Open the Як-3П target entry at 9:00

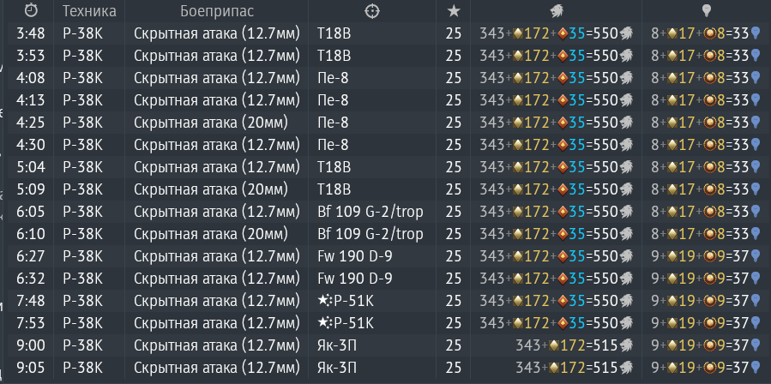click(x=337, y=345)
